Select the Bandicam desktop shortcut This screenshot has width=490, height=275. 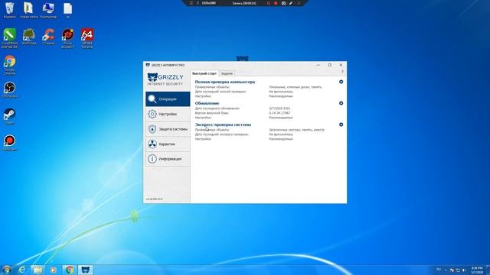[x=9, y=143]
